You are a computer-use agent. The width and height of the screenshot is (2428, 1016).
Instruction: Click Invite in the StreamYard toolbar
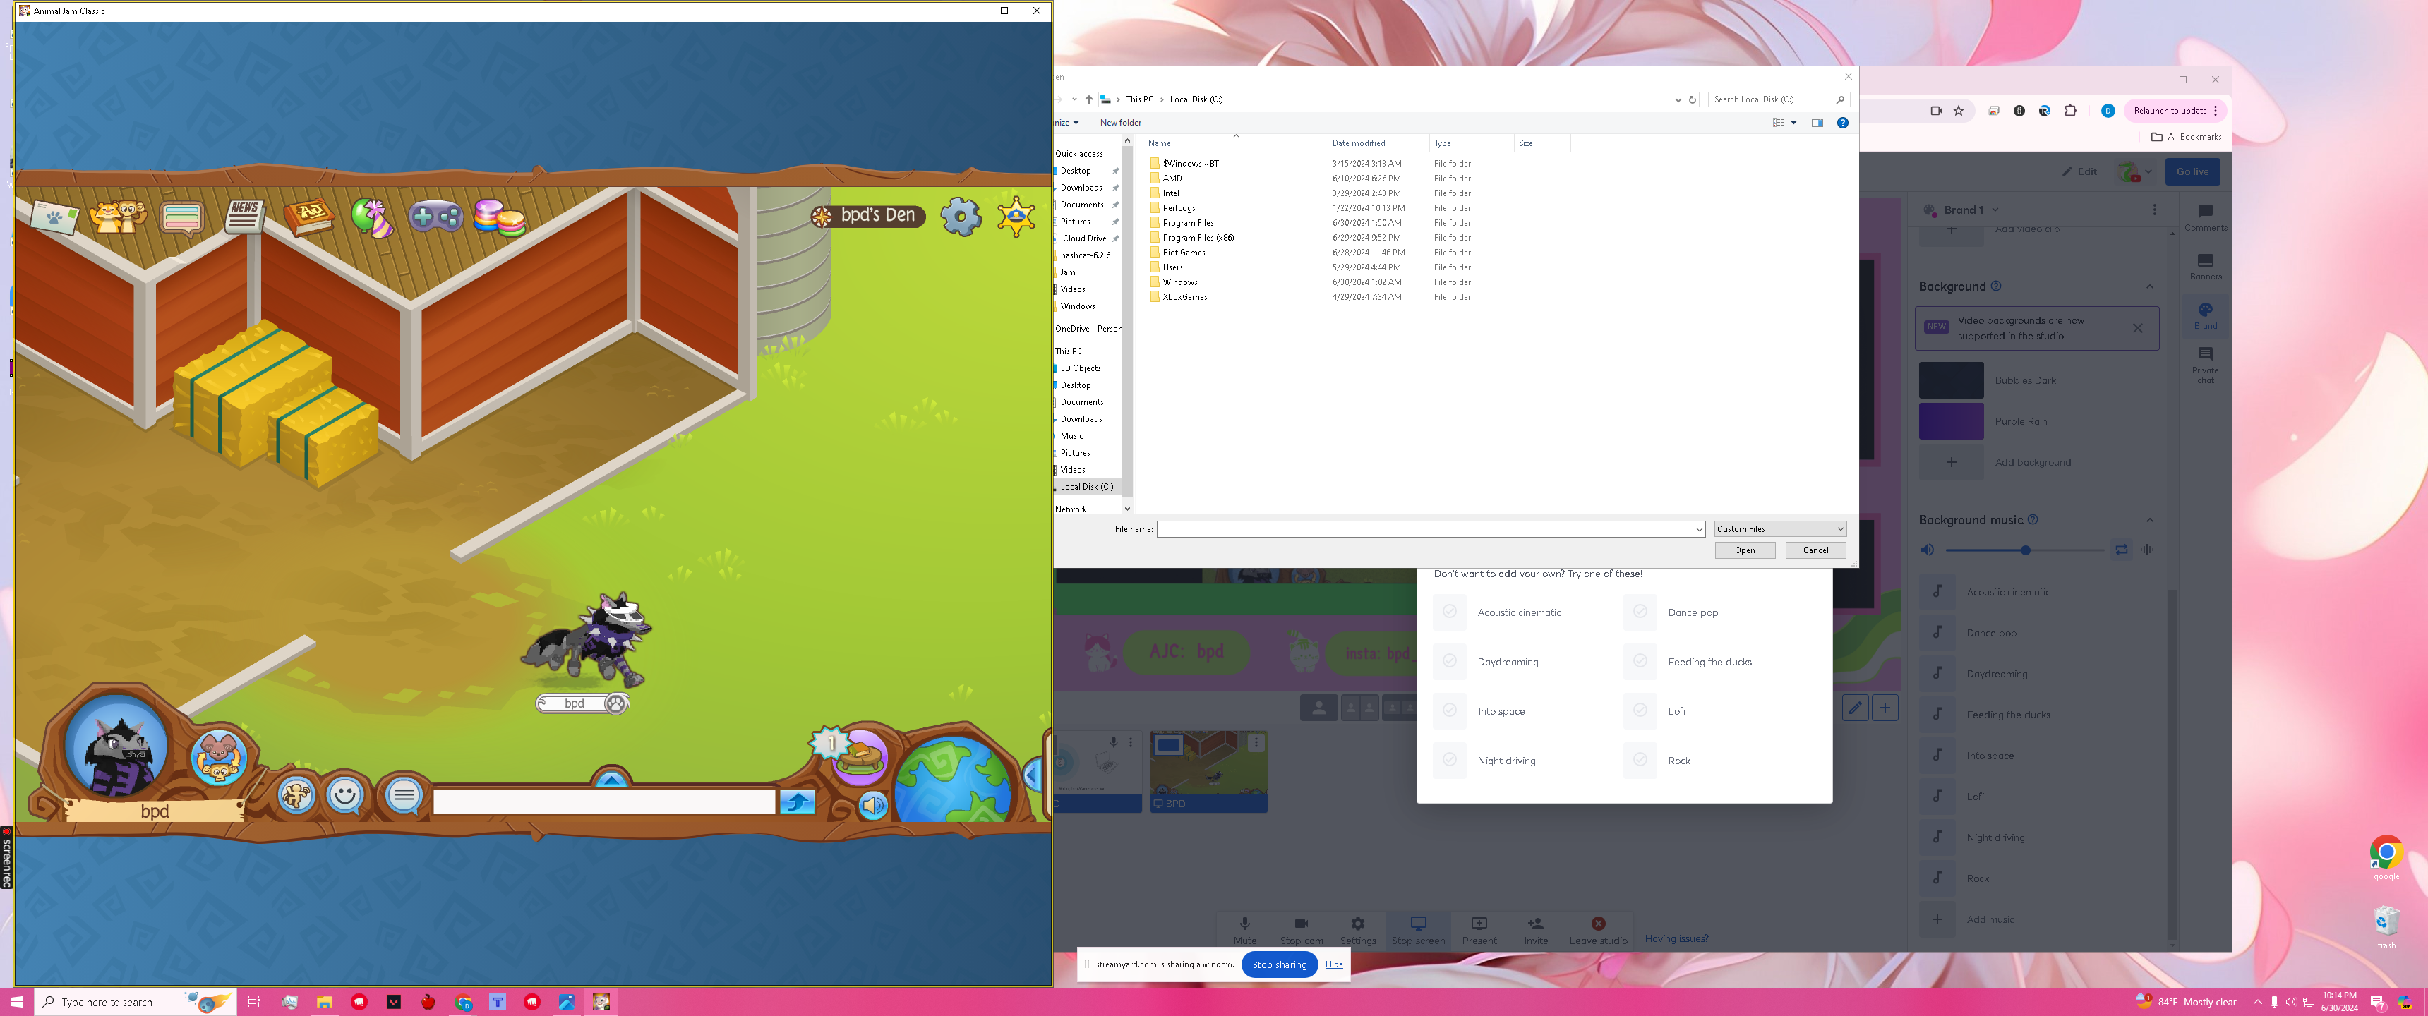(x=1535, y=929)
